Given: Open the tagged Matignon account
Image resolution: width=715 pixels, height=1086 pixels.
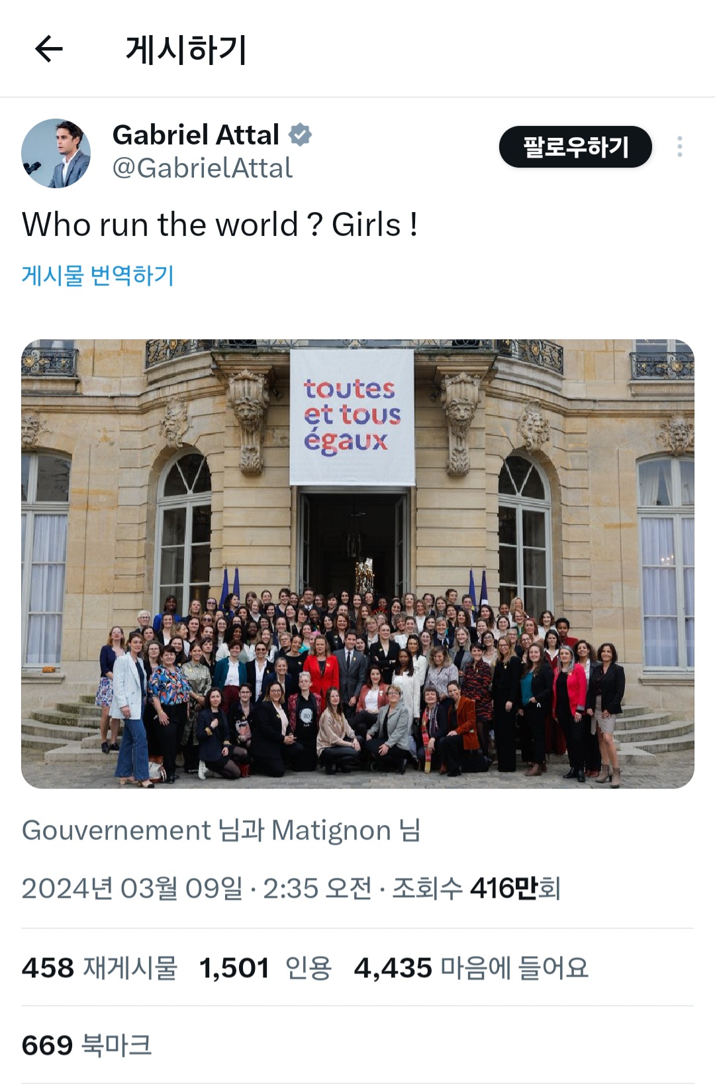Looking at the screenshot, I should [x=331, y=830].
